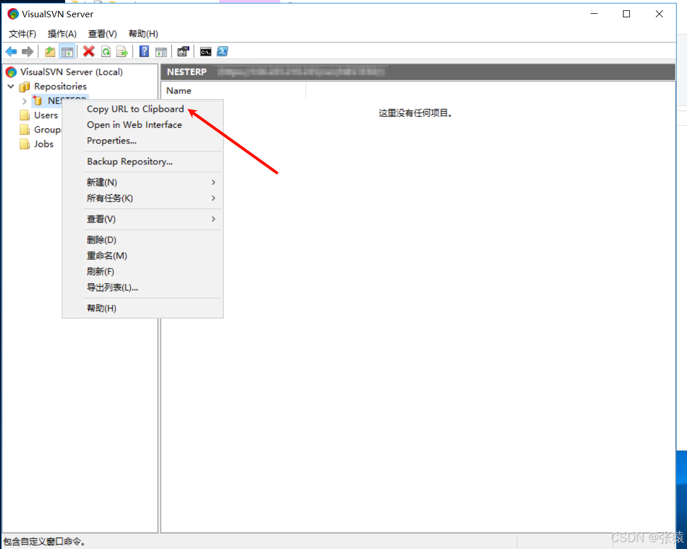Open the command prompt toolbar icon
687x549 pixels.
pos(205,52)
